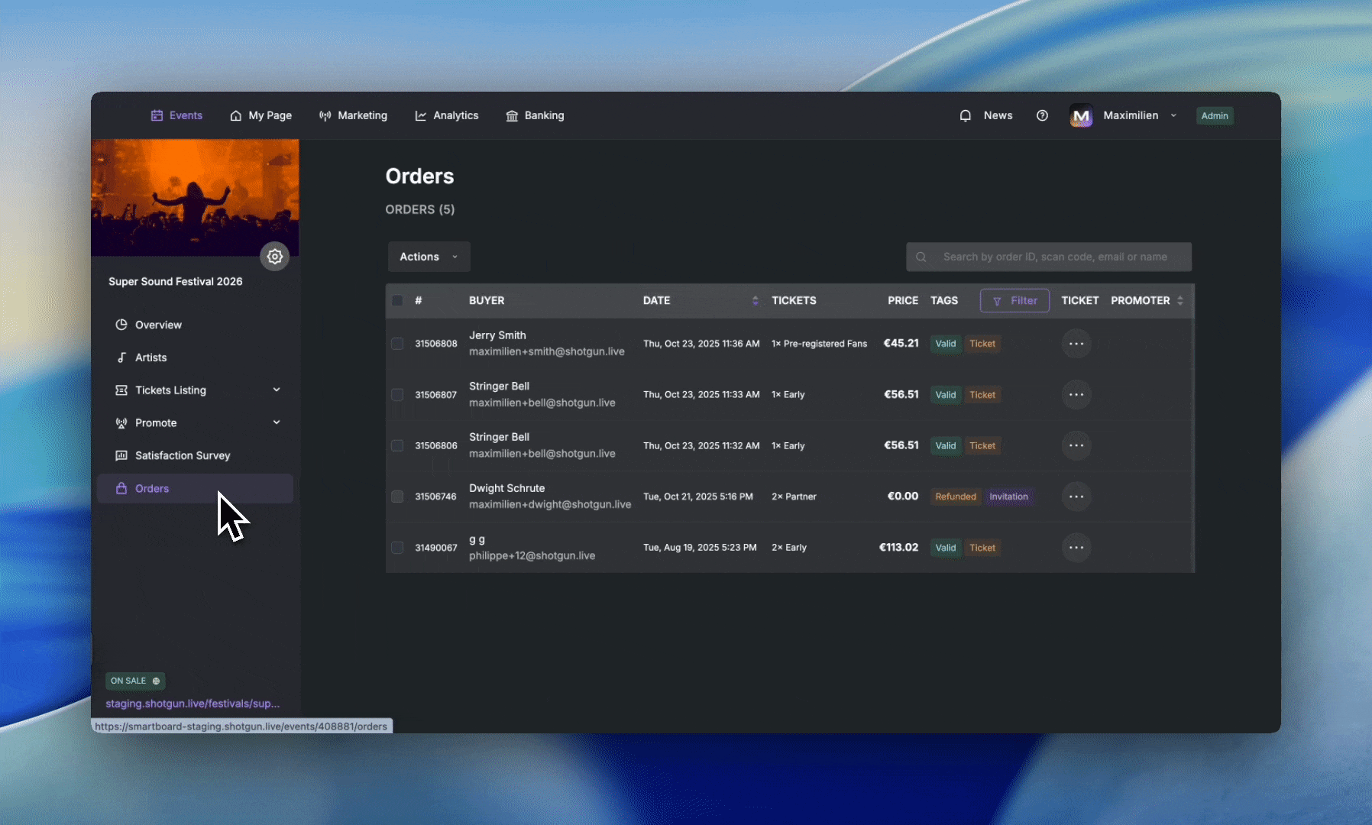Click the BUYER column header
Image resolution: width=1372 pixels, height=825 pixels.
pyautogui.click(x=487, y=300)
